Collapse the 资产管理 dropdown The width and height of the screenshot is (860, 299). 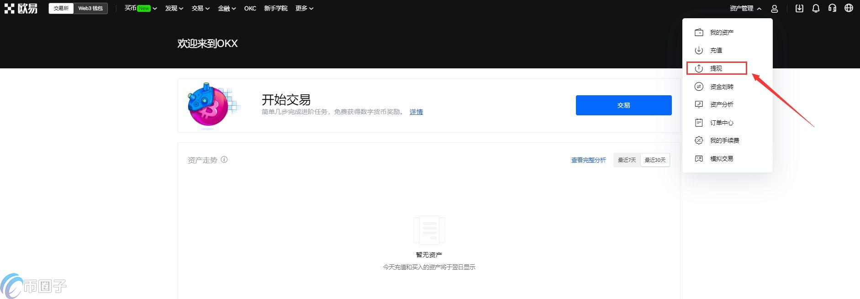point(745,8)
